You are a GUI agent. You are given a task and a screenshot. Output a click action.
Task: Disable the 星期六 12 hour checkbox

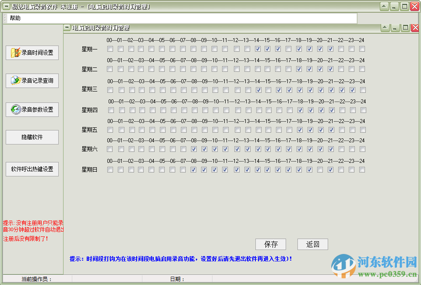[x=237, y=149]
